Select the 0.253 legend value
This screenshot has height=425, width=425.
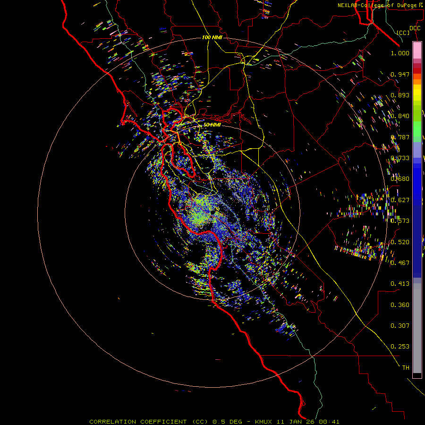point(400,347)
